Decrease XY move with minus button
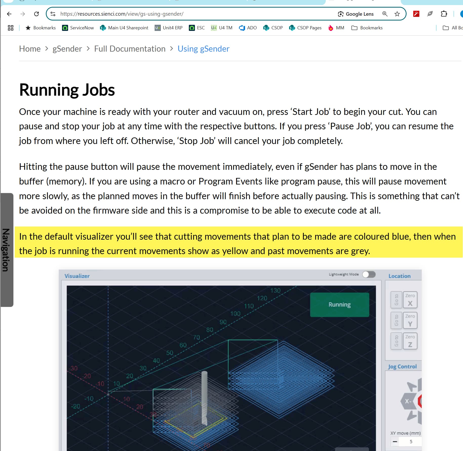 pos(395,442)
